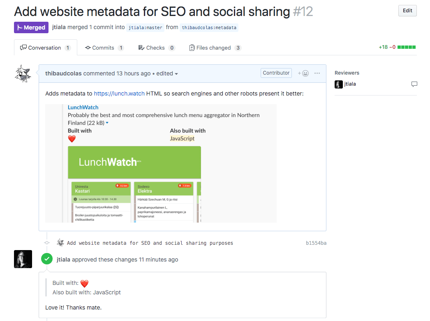The width and height of the screenshot is (430, 321).
Task: Click the reviewer comment bubble icon
Action: (414, 84)
